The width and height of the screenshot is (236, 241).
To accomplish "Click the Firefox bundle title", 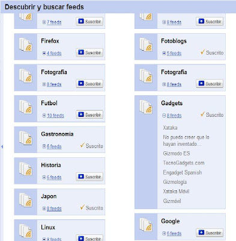I will (50, 41).
